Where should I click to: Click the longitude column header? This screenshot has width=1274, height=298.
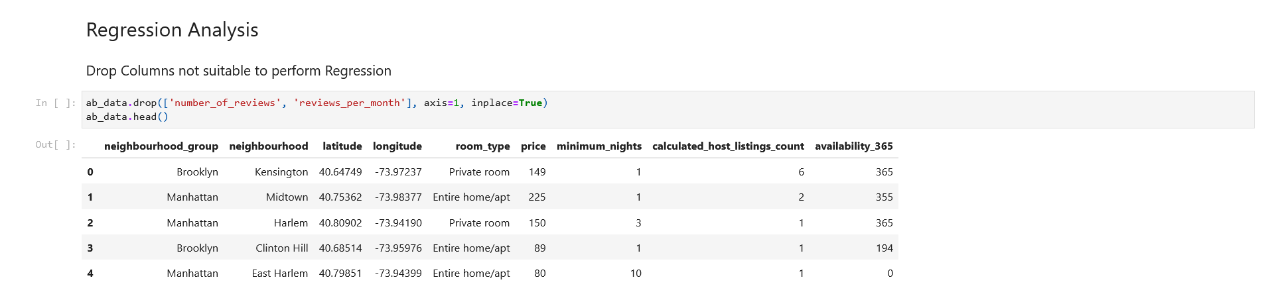coord(397,146)
